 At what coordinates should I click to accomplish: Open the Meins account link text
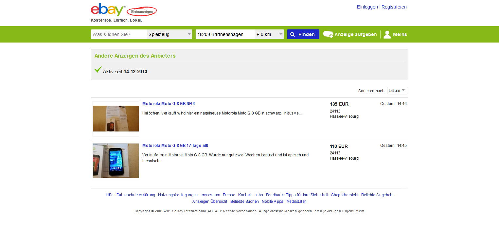[x=400, y=34]
